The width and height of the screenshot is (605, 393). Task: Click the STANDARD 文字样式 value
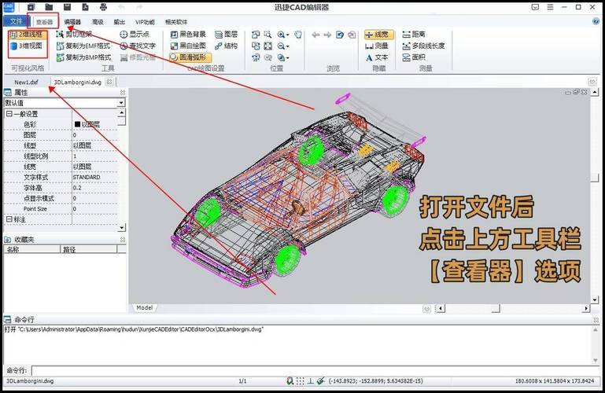click(87, 177)
